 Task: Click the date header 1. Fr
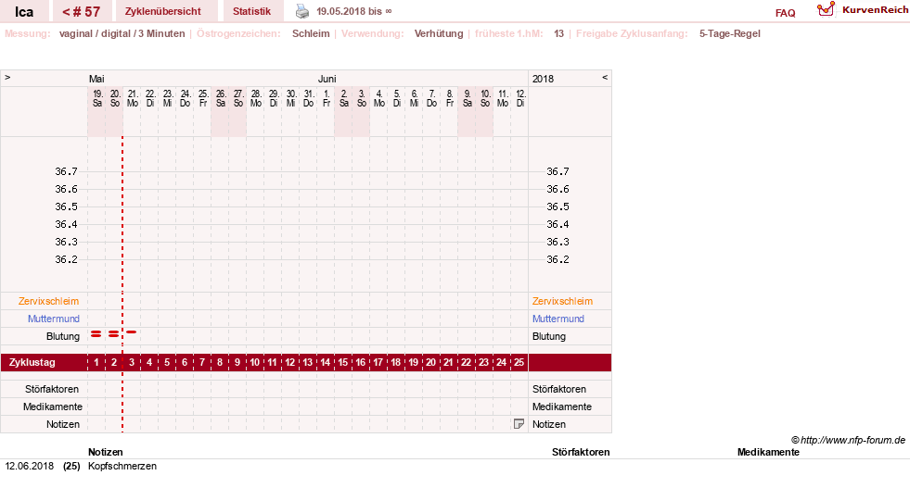327,98
